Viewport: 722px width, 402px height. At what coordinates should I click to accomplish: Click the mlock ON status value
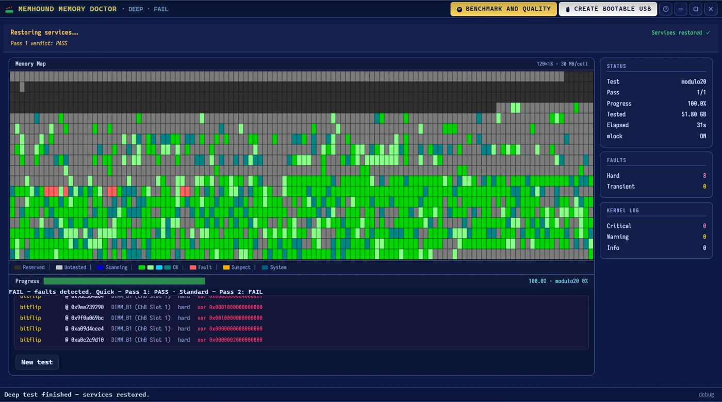click(x=703, y=136)
